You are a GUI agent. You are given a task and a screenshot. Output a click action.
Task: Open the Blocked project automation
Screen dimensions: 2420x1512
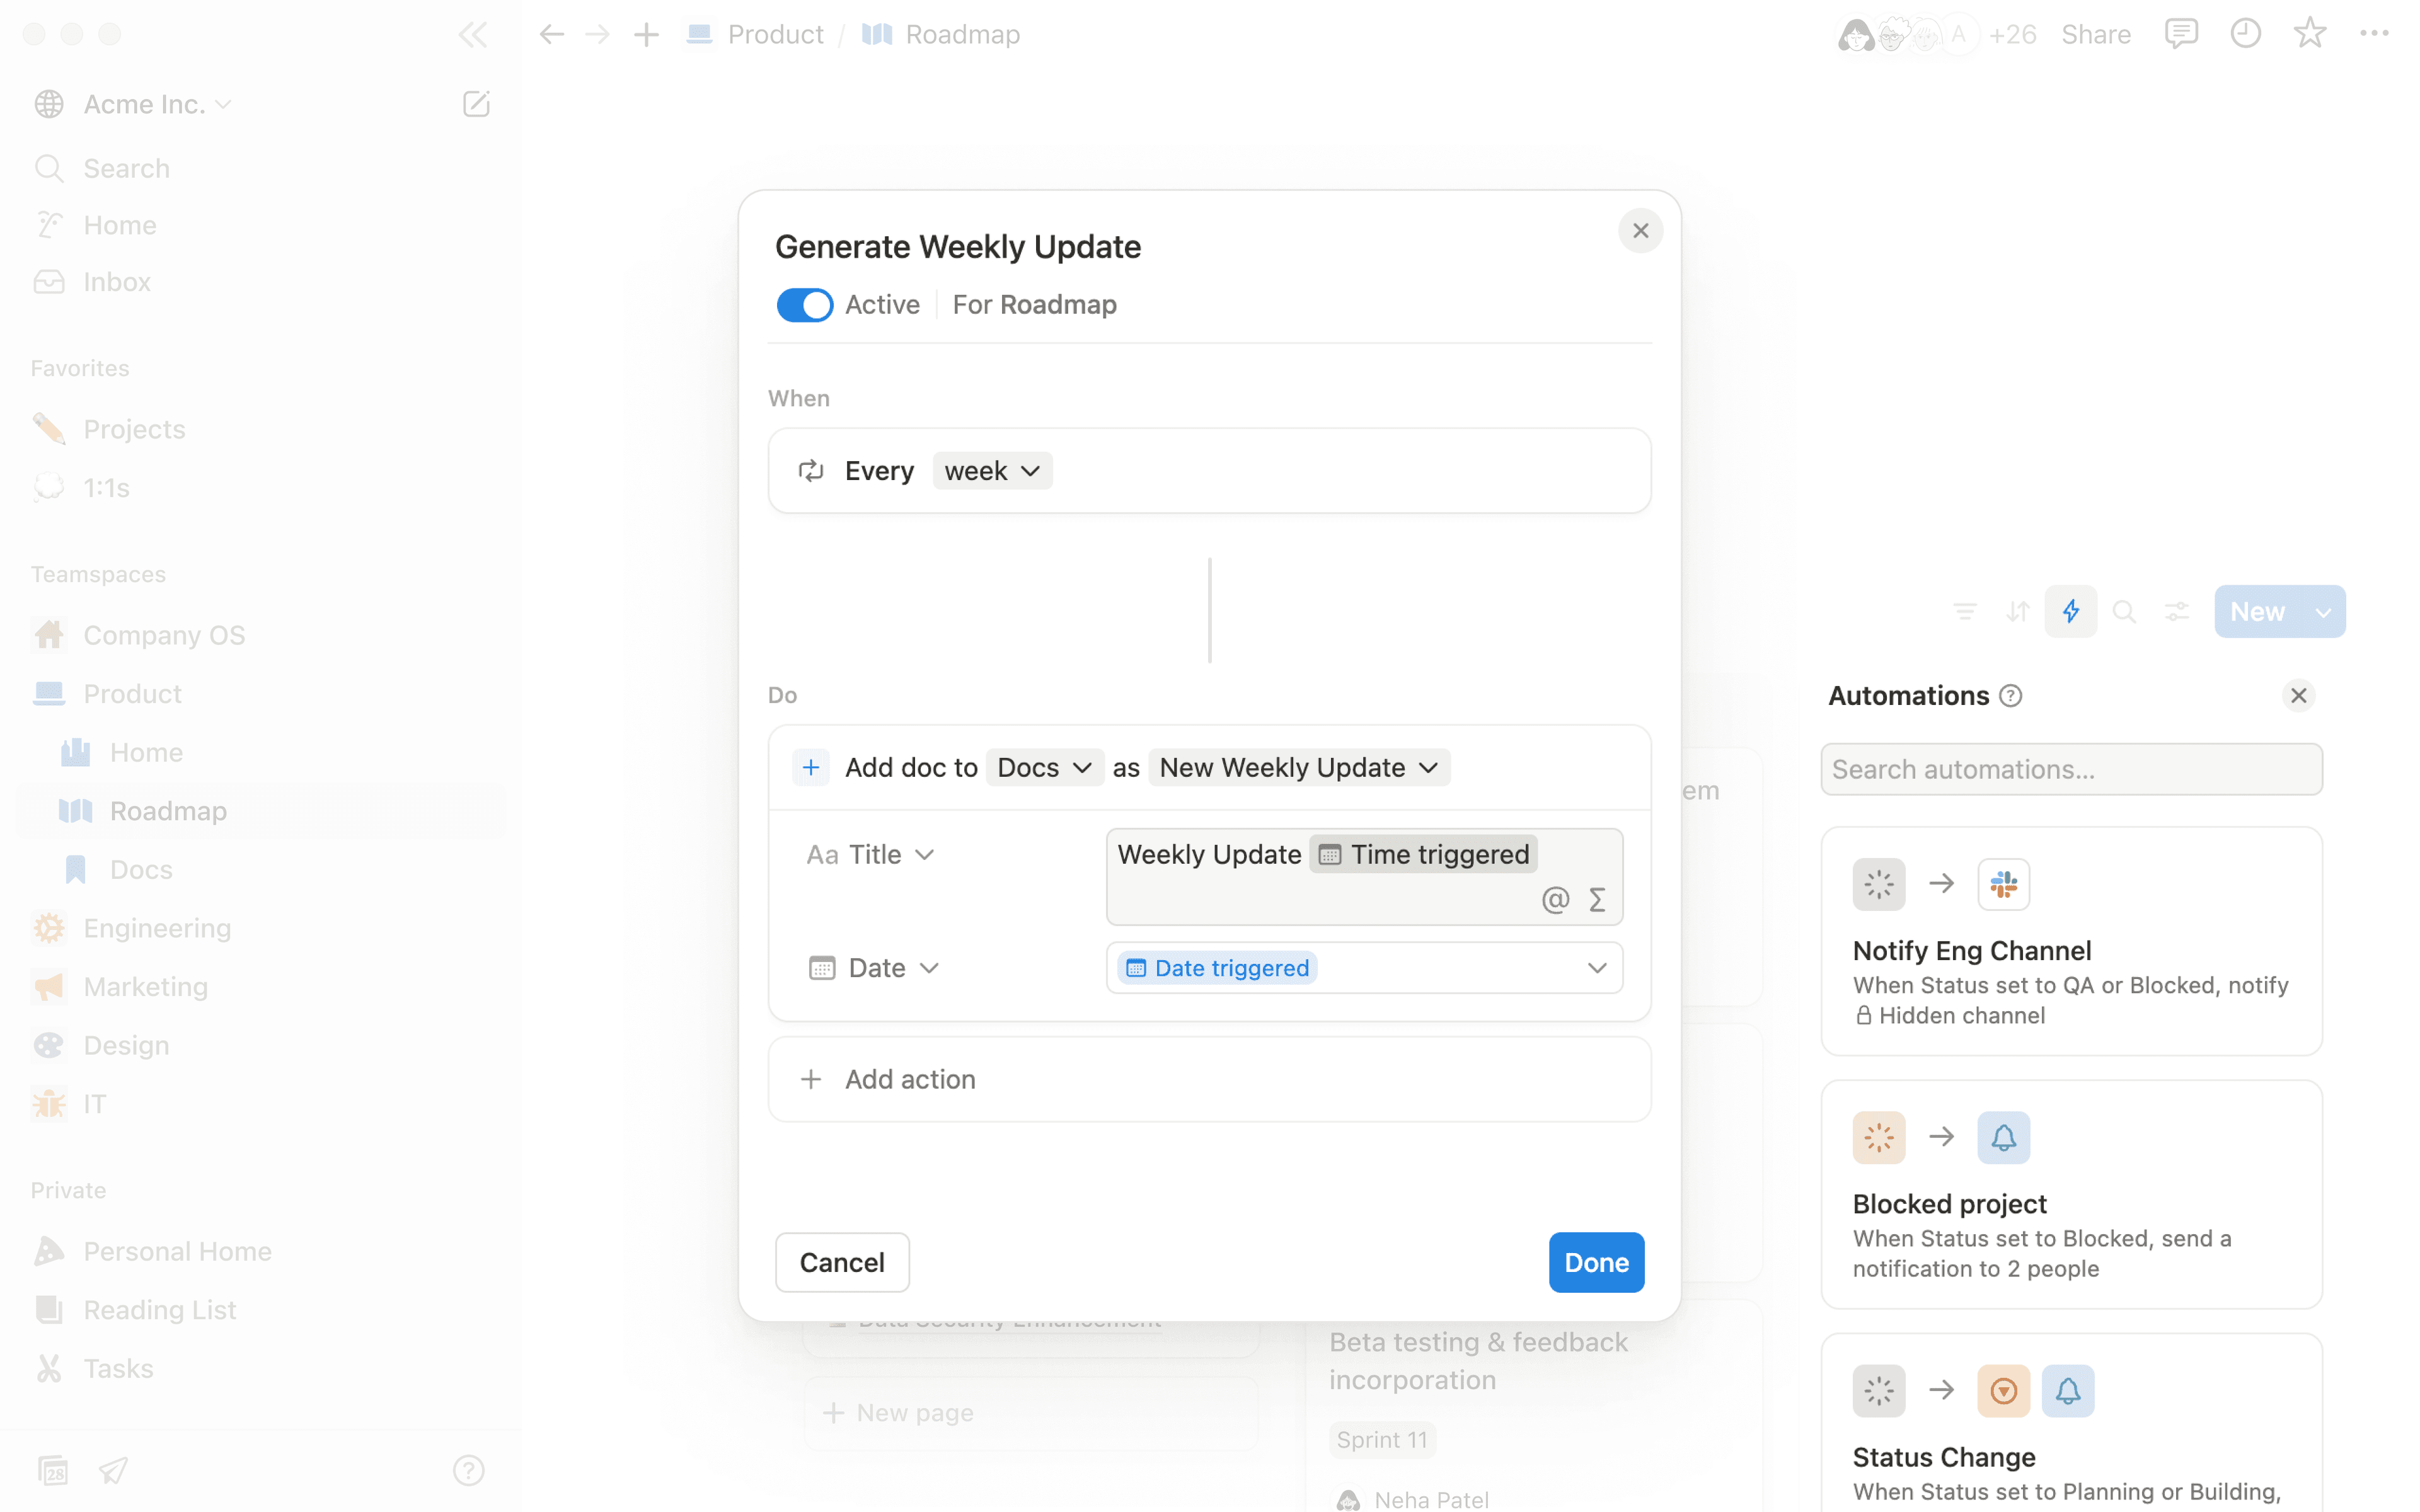(2071, 1194)
